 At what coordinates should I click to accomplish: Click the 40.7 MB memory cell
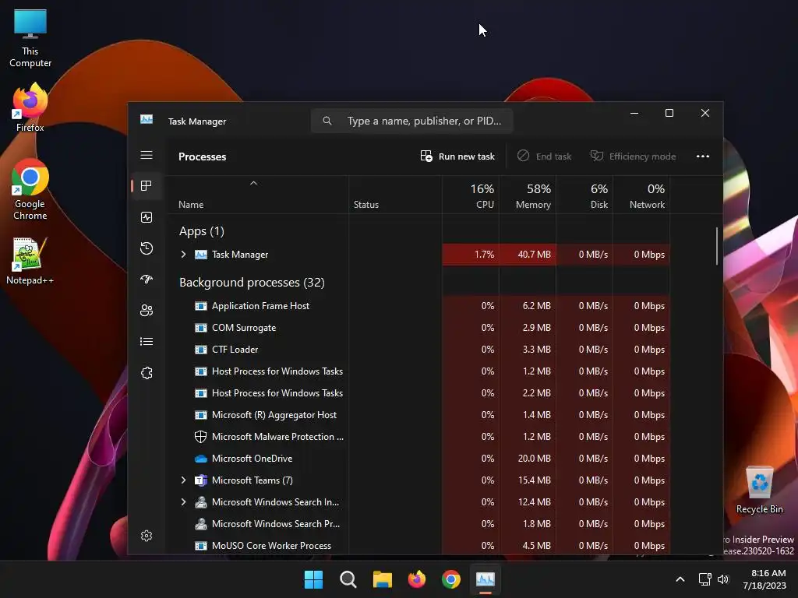(528, 255)
